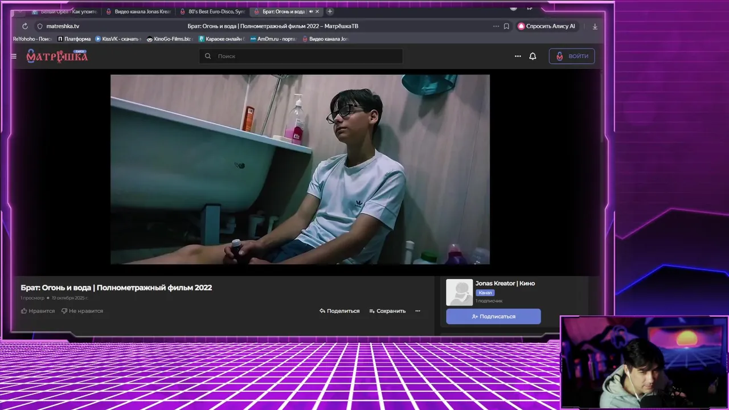The height and width of the screenshot is (410, 729).
Task: Click the 1 просмотр view count
Action: 32,298
